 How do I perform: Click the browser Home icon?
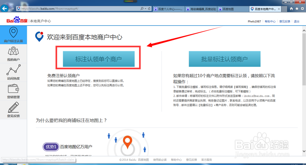point(291,9)
